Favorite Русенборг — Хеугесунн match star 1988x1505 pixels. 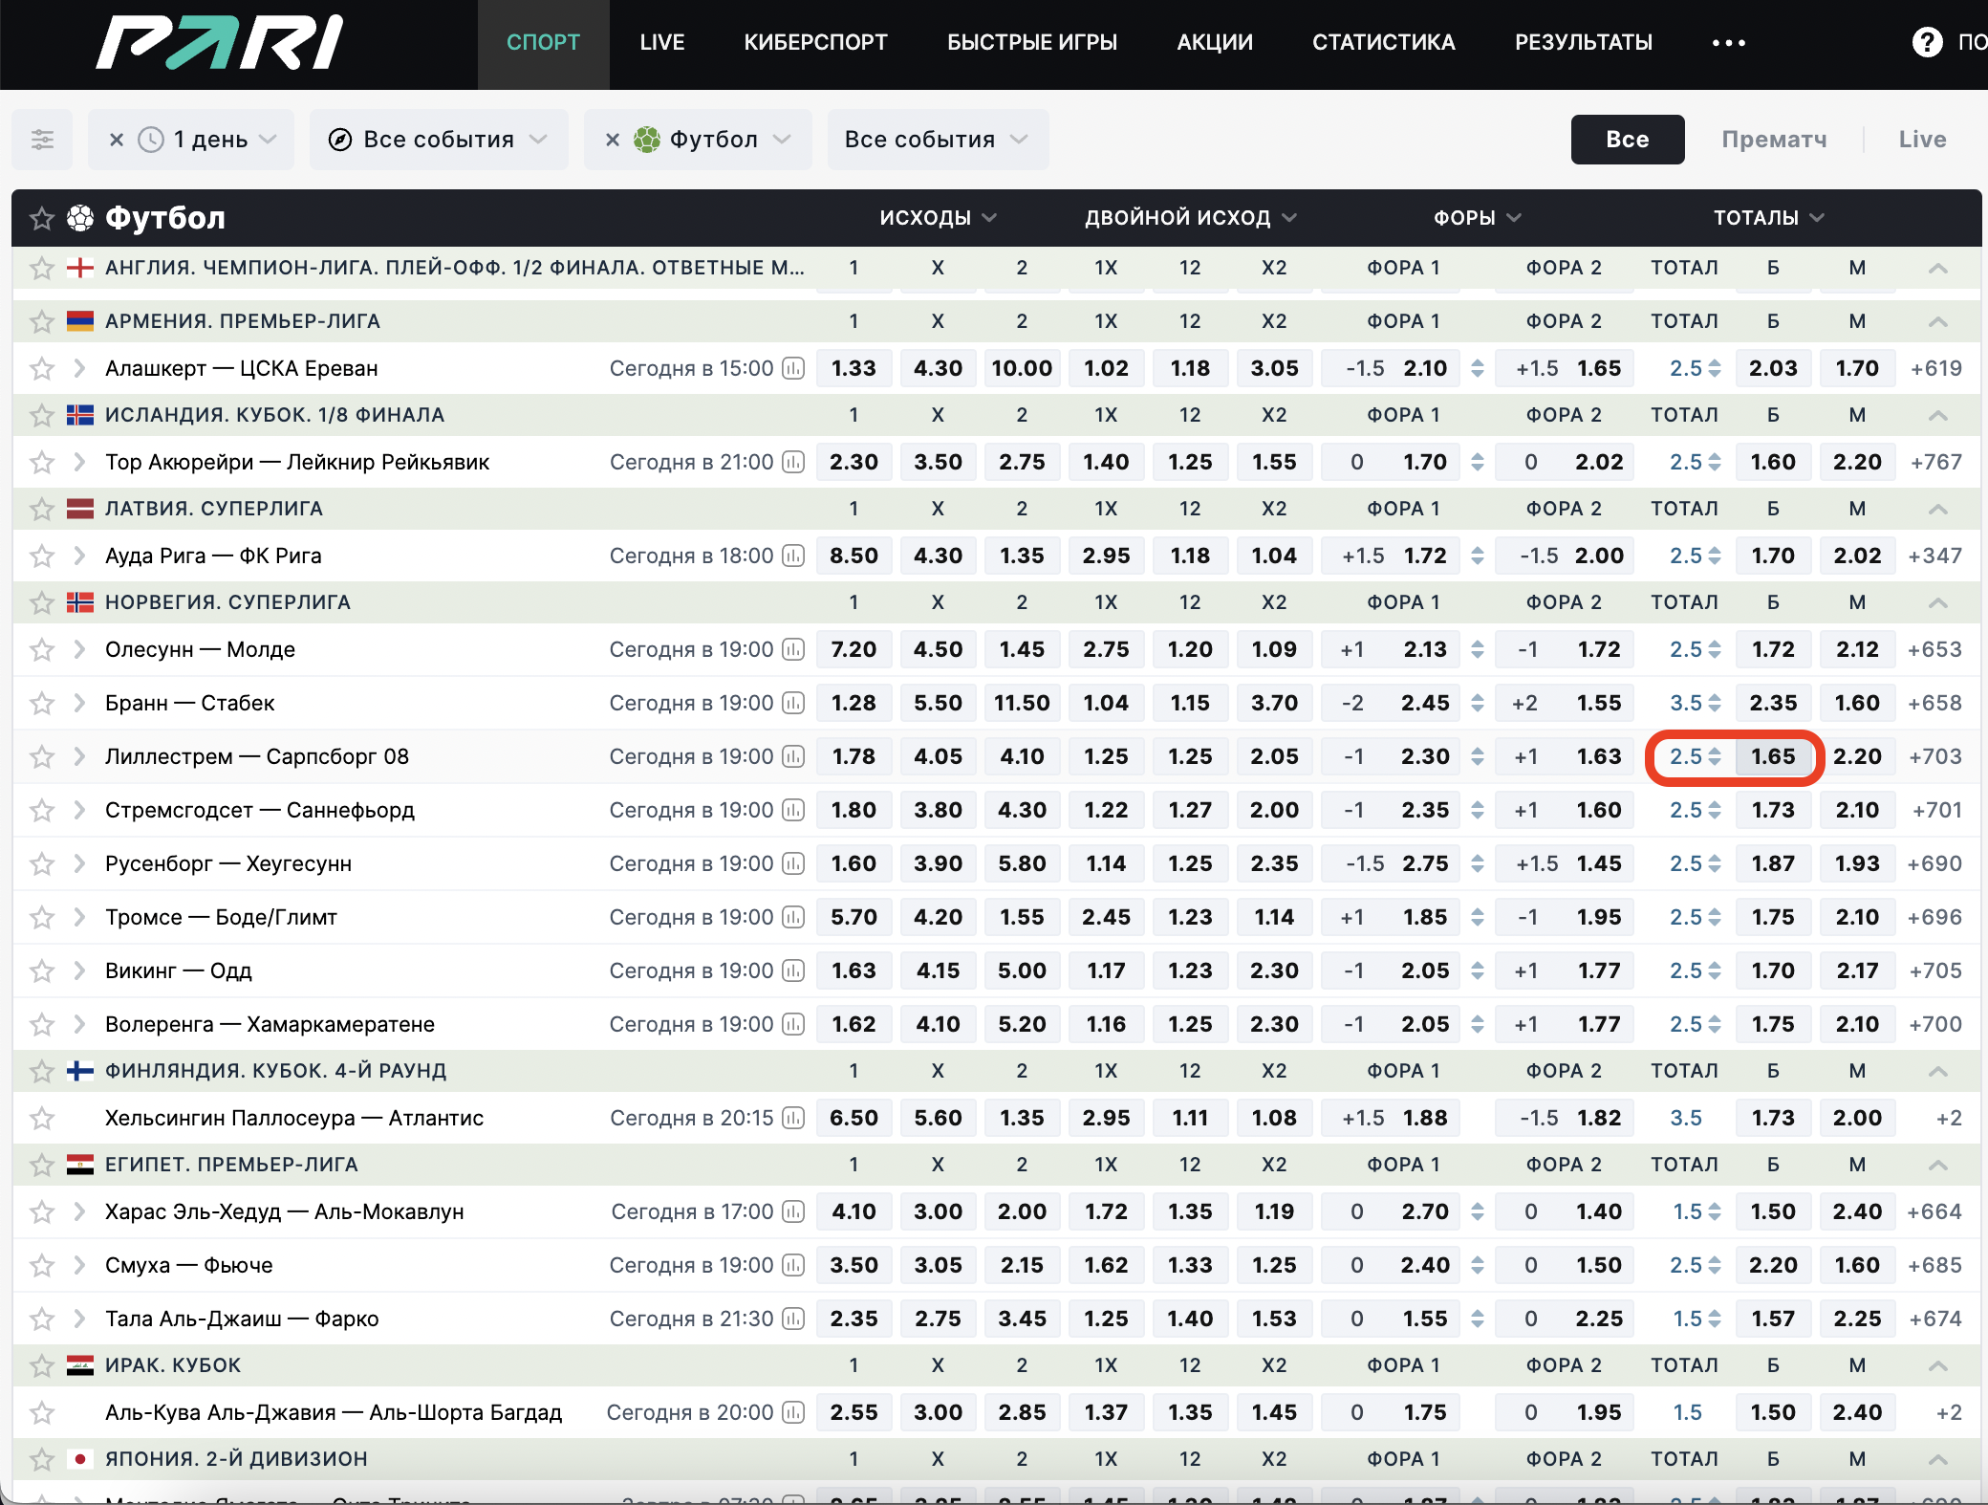coord(41,863)
